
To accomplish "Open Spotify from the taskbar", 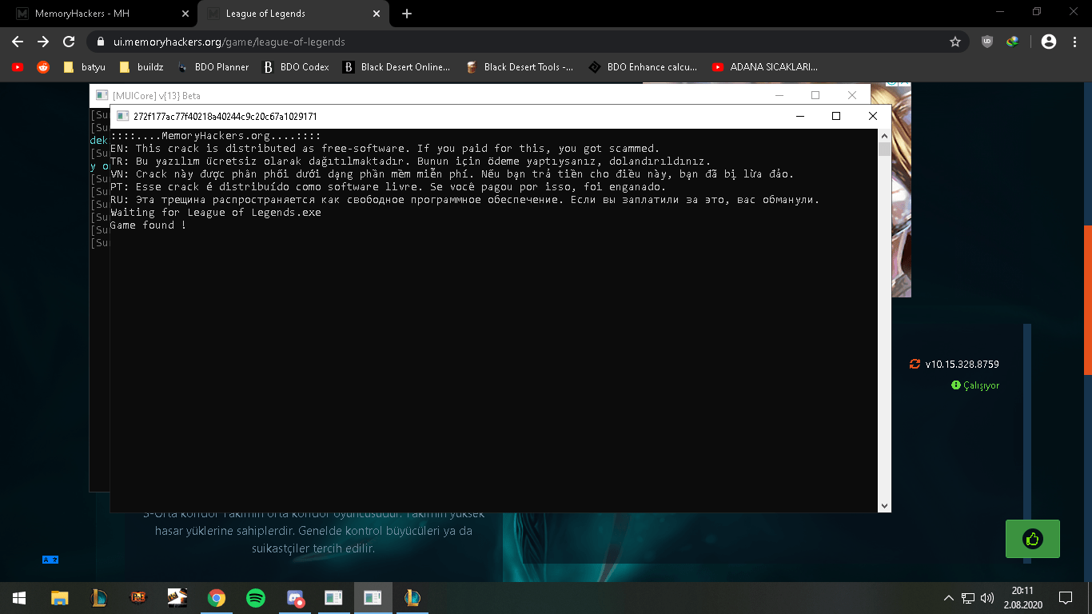I will tap(256, 597).
